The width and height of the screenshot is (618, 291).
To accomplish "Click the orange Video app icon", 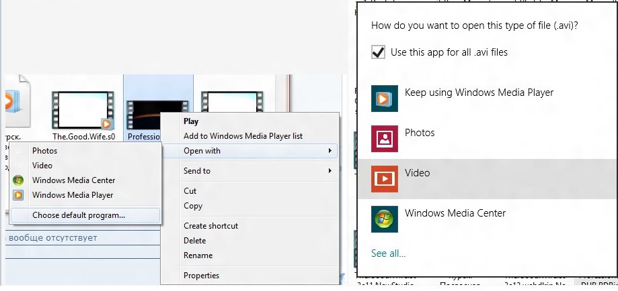I will pos(384,179).
